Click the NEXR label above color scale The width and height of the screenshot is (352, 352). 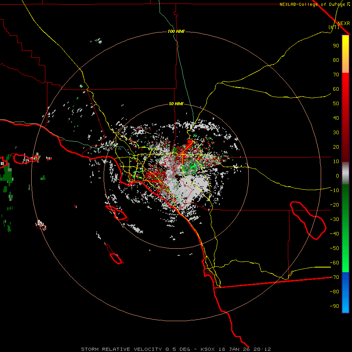343,23
